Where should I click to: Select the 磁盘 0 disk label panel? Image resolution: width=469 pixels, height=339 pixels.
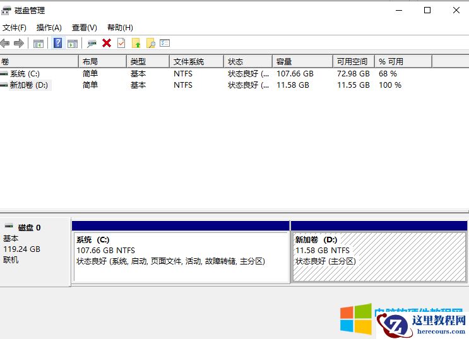[35, 253]
